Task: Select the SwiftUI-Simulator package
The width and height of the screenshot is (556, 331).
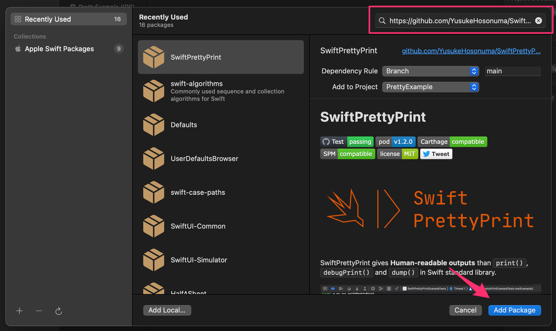Action: point(221,260)
